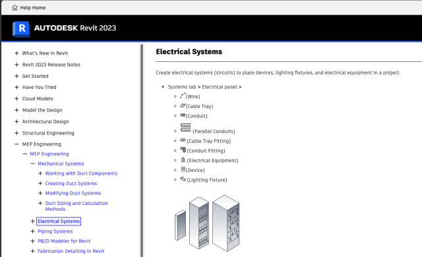The image size is (422, 257).
Task: Expand the Structural Engineering node
Action: 16,133
